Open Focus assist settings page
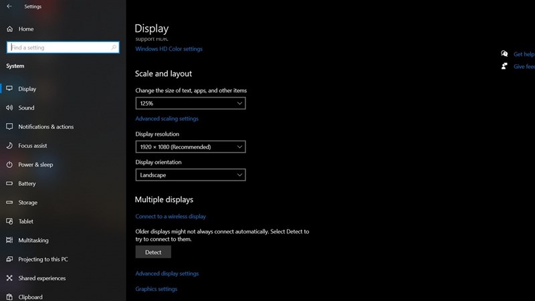 (x=33, y=146)
